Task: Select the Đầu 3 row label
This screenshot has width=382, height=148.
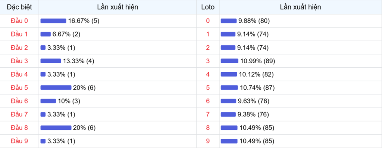Action: tap(19, 61)
